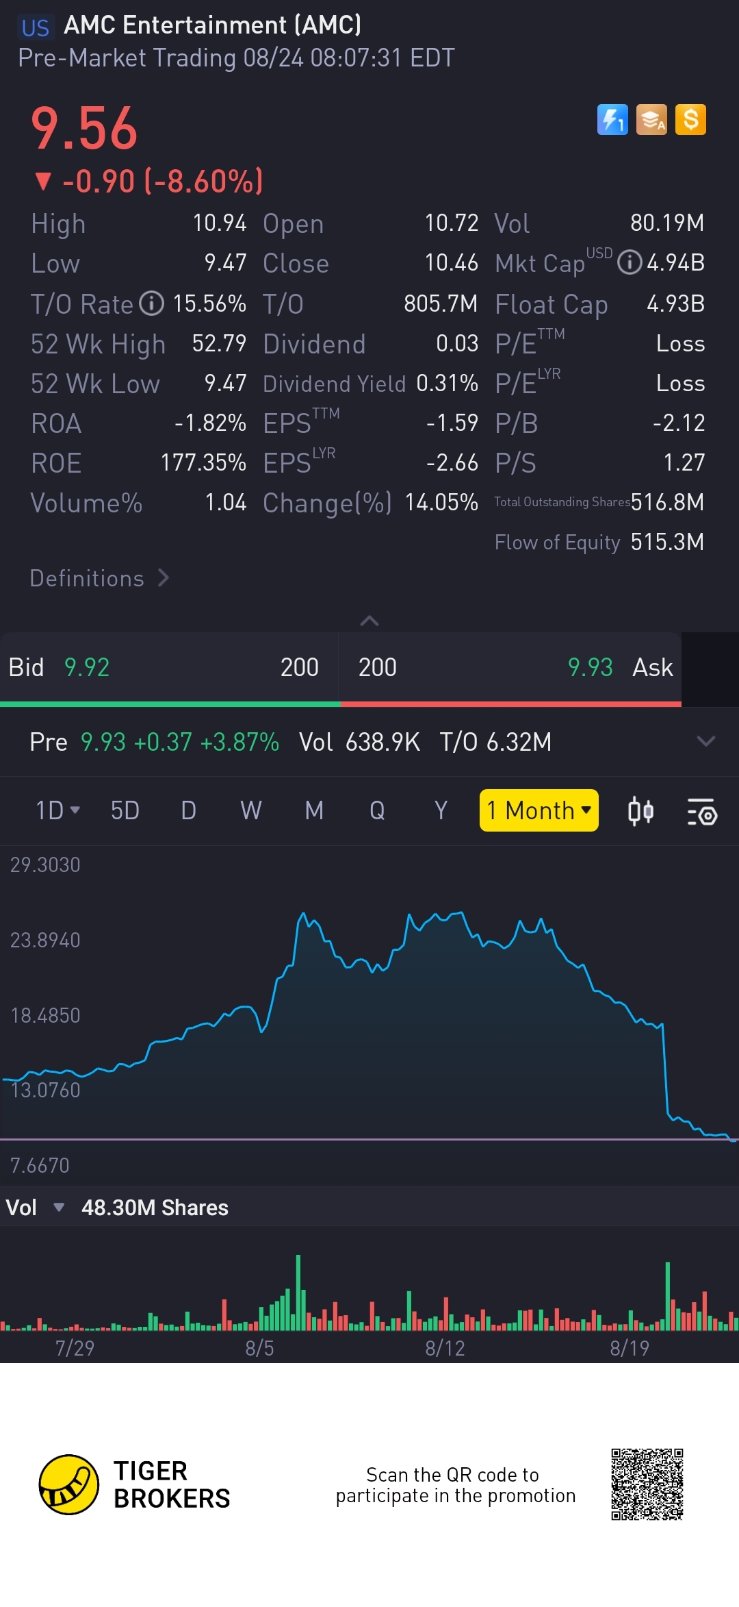The image size is (739, 1607).
Task: Scan the Tiger Brokers QR code
Action: coord(647,1484)
